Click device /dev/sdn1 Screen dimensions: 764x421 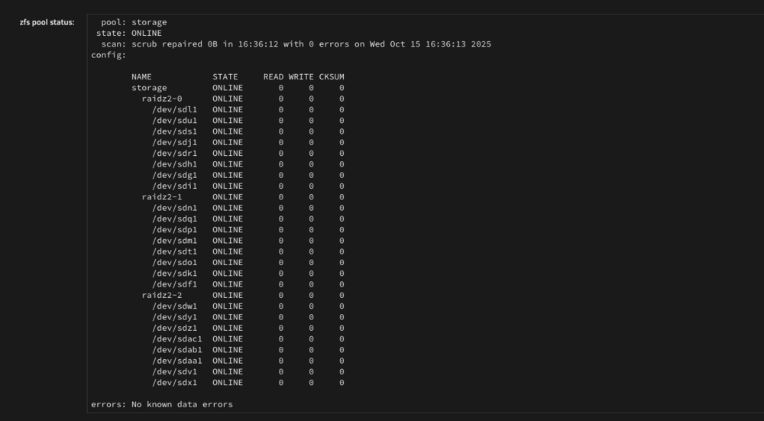pyautogui.click(x=174, y=208)
